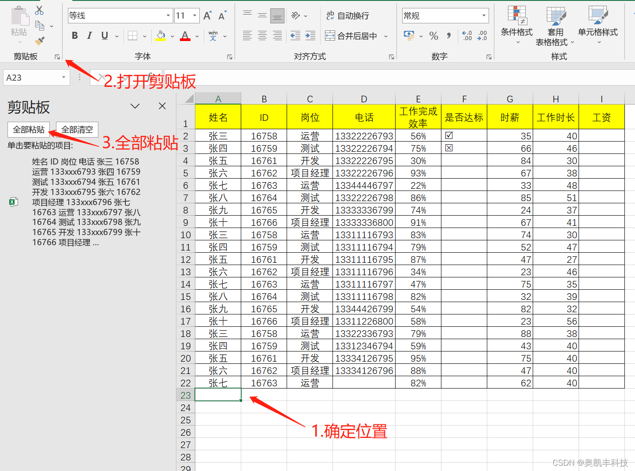Click Clear All (全部清空) button
635x471 pixels.
point(77,130)
